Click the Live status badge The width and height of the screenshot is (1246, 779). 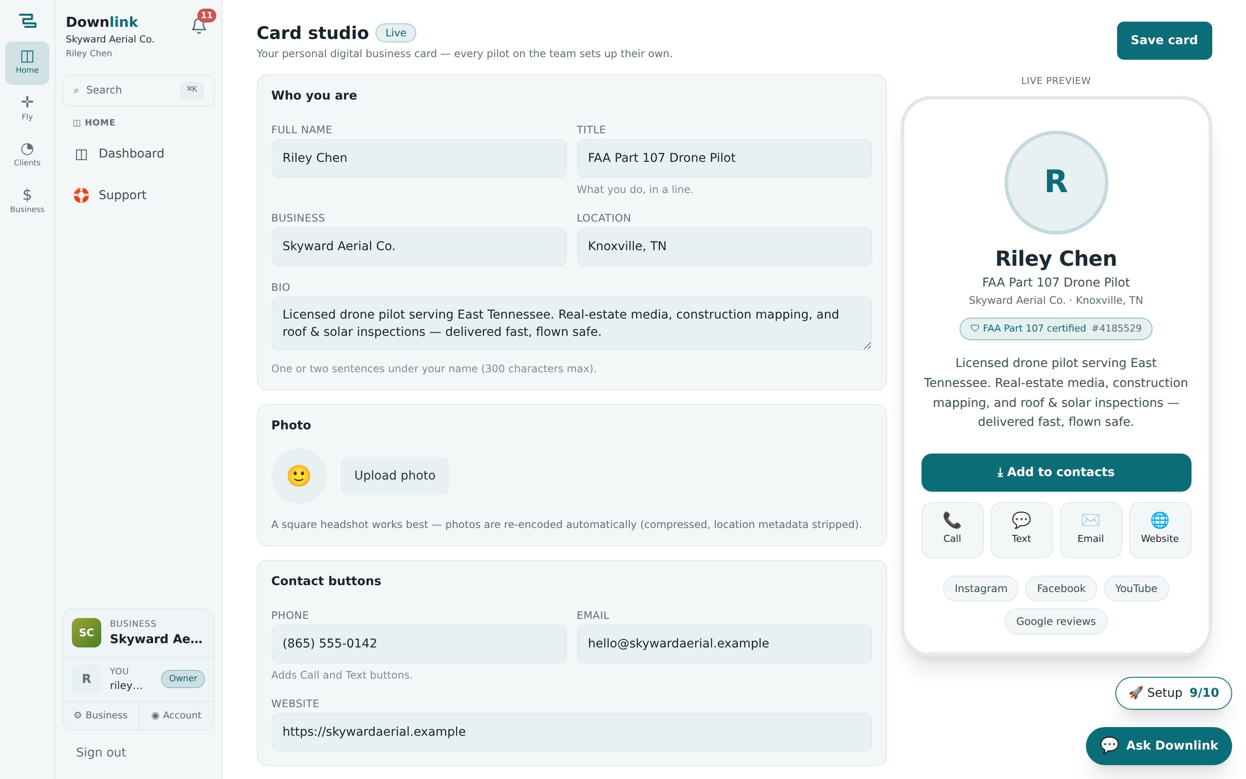pyautogui.click(x=395, y=33)
